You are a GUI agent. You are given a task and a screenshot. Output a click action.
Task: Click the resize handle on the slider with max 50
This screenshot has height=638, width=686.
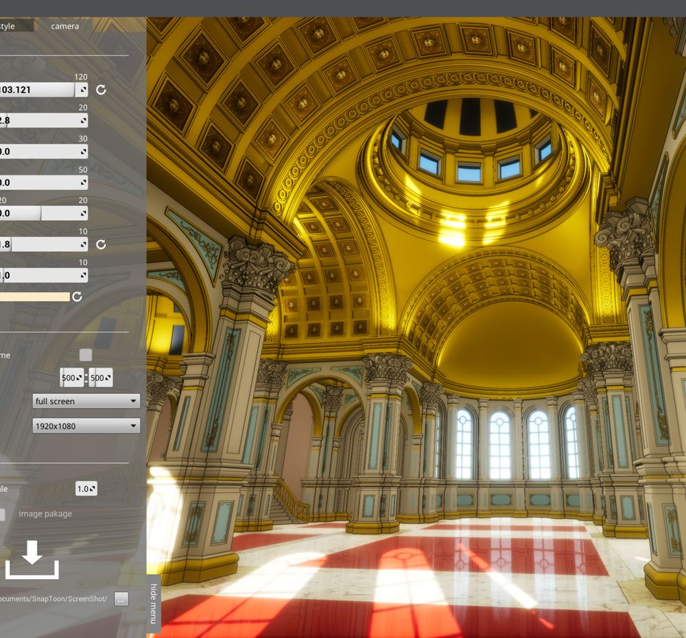coord(83,182)
